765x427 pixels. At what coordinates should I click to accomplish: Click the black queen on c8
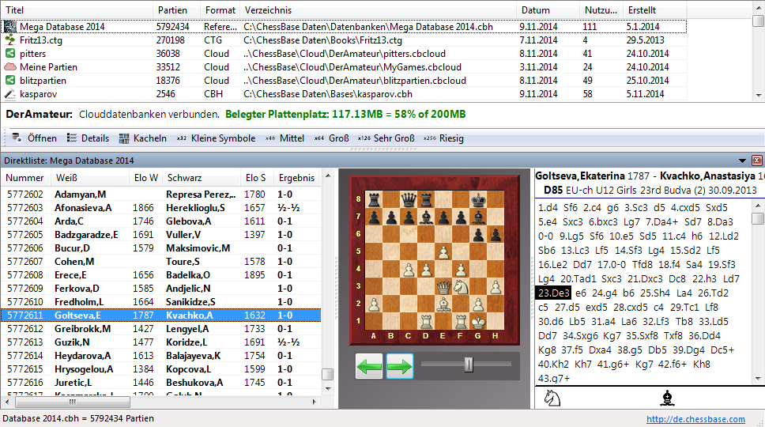pos(409,199)
